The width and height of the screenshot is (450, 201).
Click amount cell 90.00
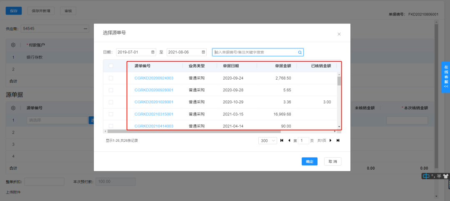[286, 126]
